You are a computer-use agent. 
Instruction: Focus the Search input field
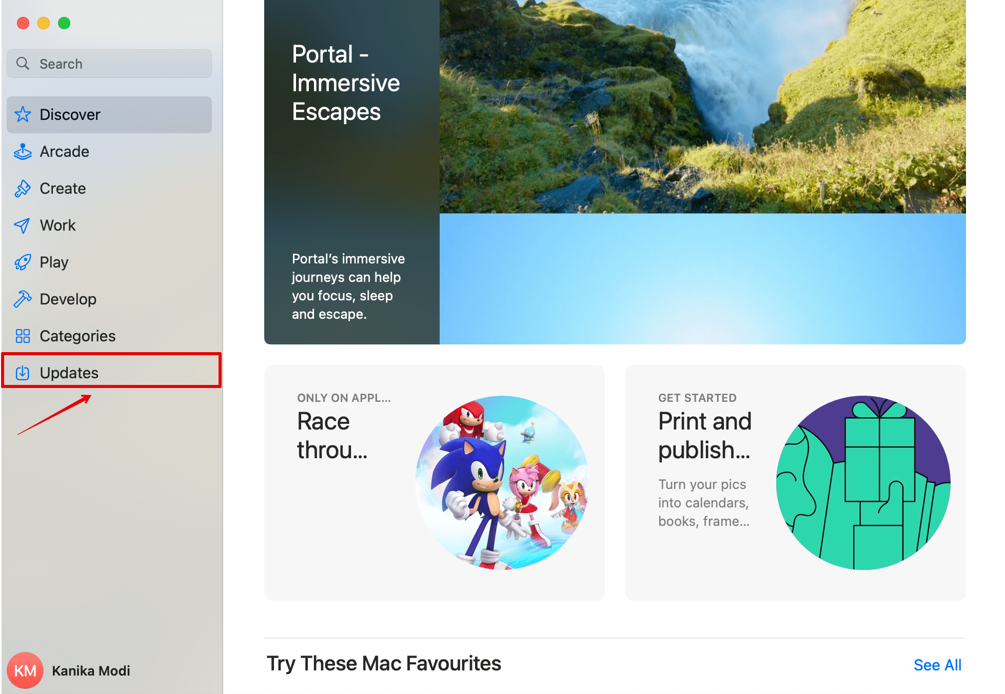pos(123,64)
